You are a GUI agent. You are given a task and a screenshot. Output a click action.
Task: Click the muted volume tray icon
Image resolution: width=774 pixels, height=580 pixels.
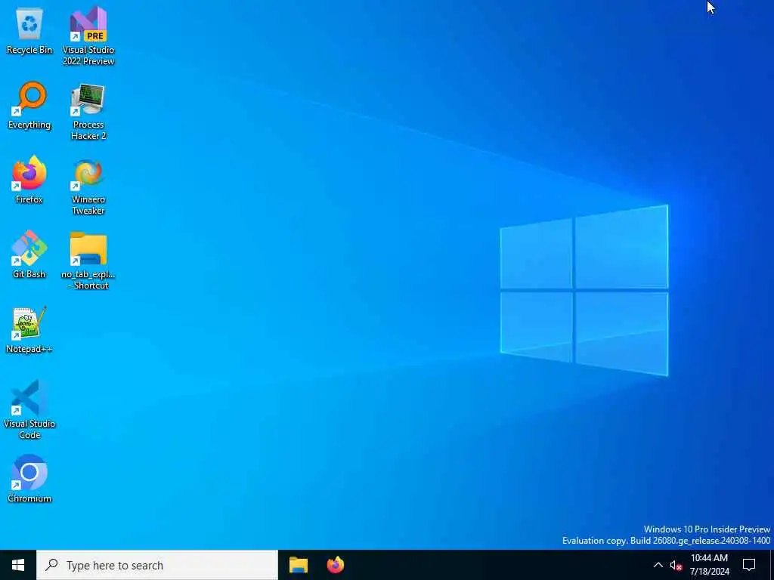tap(676, 565)
